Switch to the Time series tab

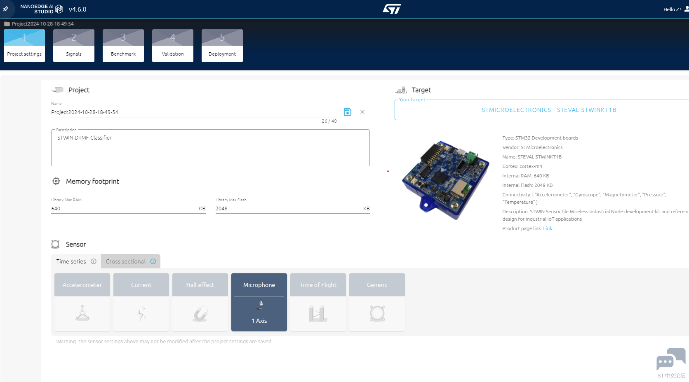pyautogui.click(x=76, y=261)
